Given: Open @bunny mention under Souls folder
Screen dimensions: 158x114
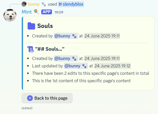Looking at the screenshot, I should [66, 36].
